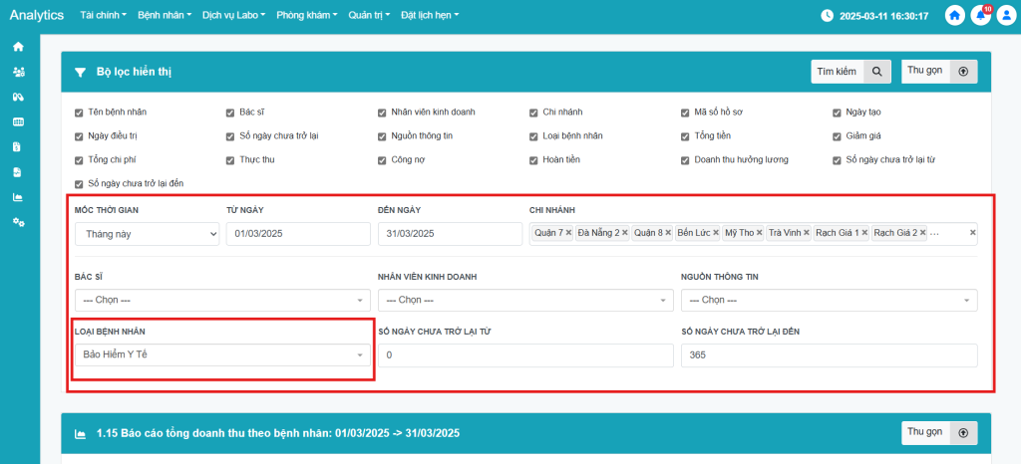The width and height of the screenshot is (1021, 464).
Task: Click the round home button in top bar
Action: 955,16
